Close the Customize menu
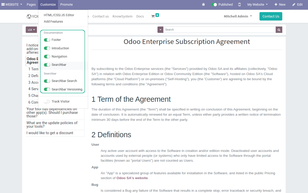The image size is (308, 193). click(48, 5)
